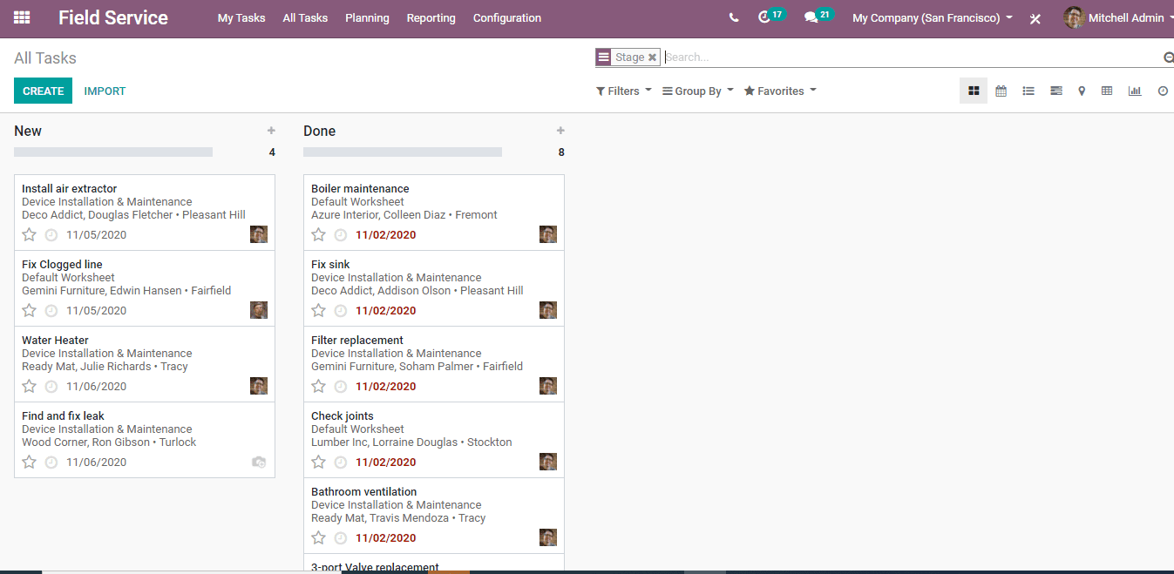Mark Boiler maintenance task as favorite
The width and height of the screenshot is (1174, 574).
318,234
